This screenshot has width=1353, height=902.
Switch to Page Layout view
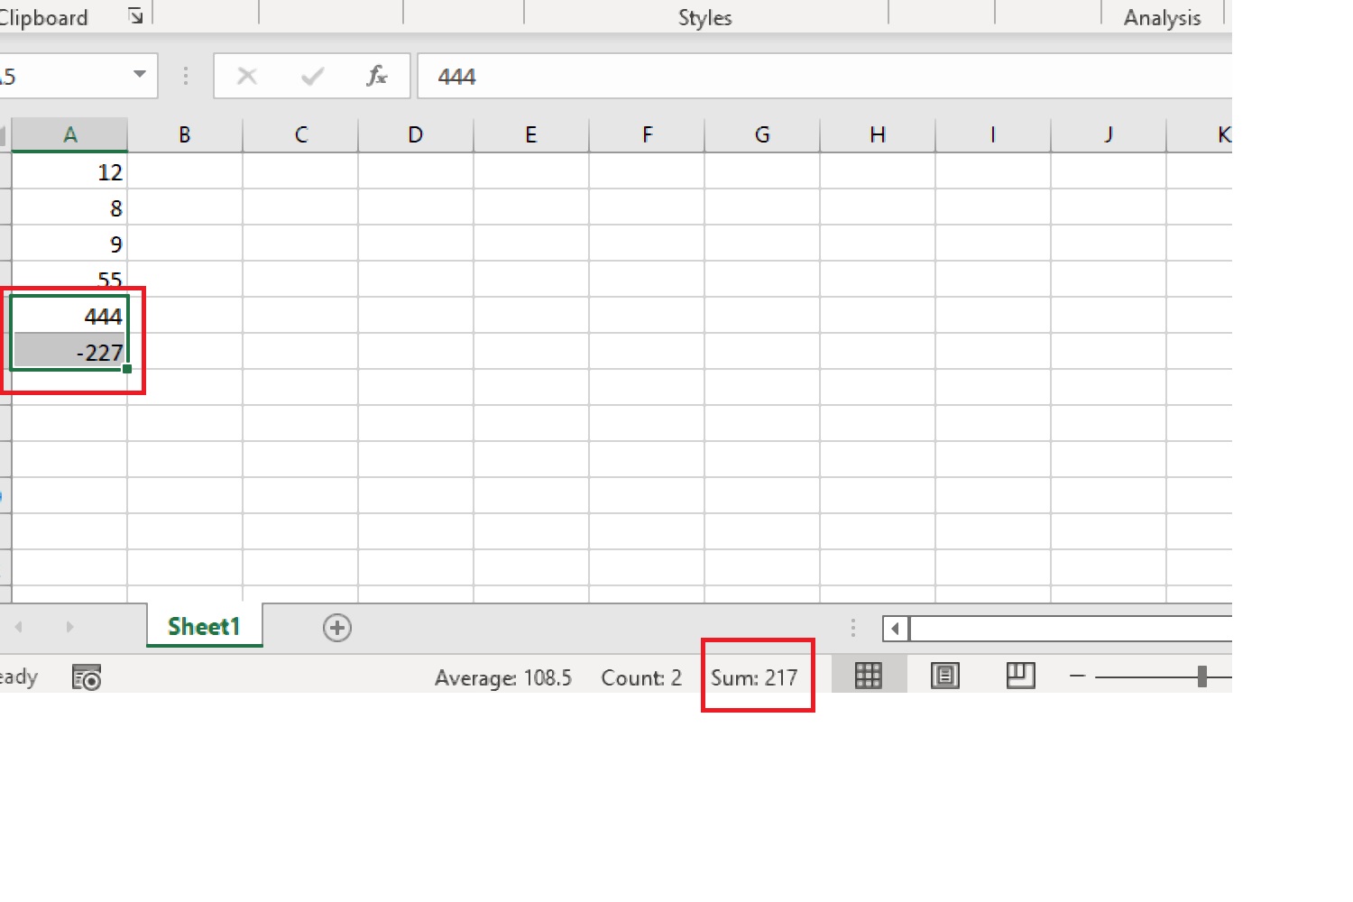(944, 676)
